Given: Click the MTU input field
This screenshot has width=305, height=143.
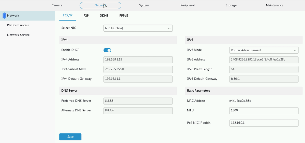Looking at the screenshot, I should pos(264,111).
